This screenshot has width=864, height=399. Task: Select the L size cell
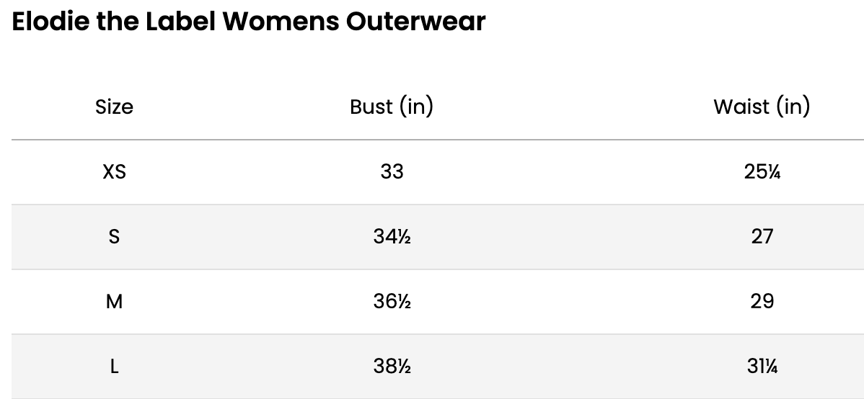pos(114,367)
